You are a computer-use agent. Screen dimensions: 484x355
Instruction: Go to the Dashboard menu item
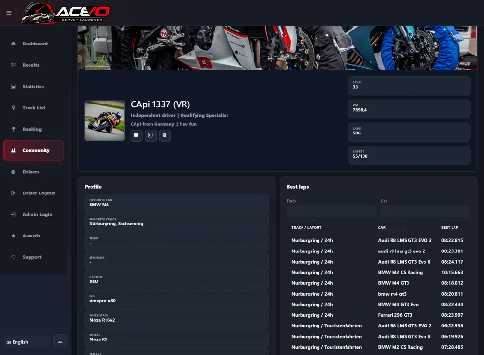pos(34,44)
